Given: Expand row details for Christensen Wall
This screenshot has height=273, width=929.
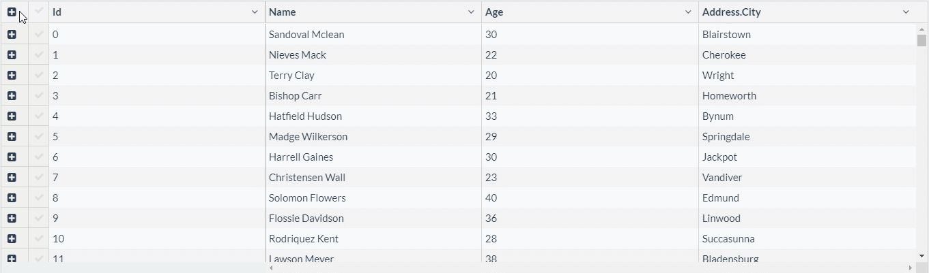Looking at the screenshot, I should (12, 178).
